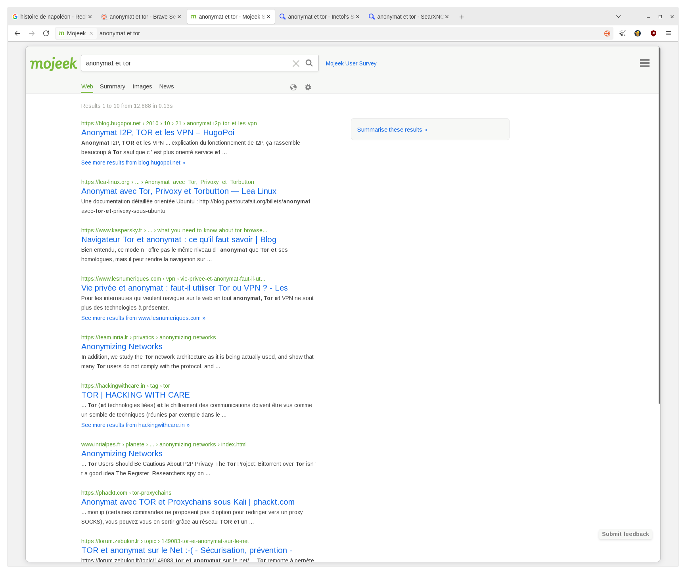
Task: Open the Mojeek hamburger menu
Action: click(645, 63)
